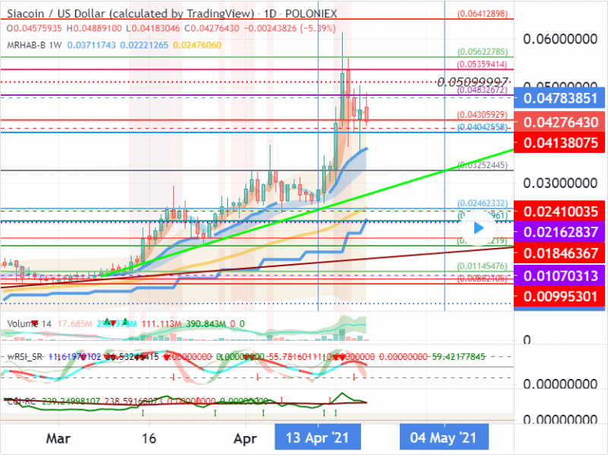Select the MRHAB-B 1W indicator label
Image resolution: width=608 pixels, height=455 pixels.
click(34, 46)
